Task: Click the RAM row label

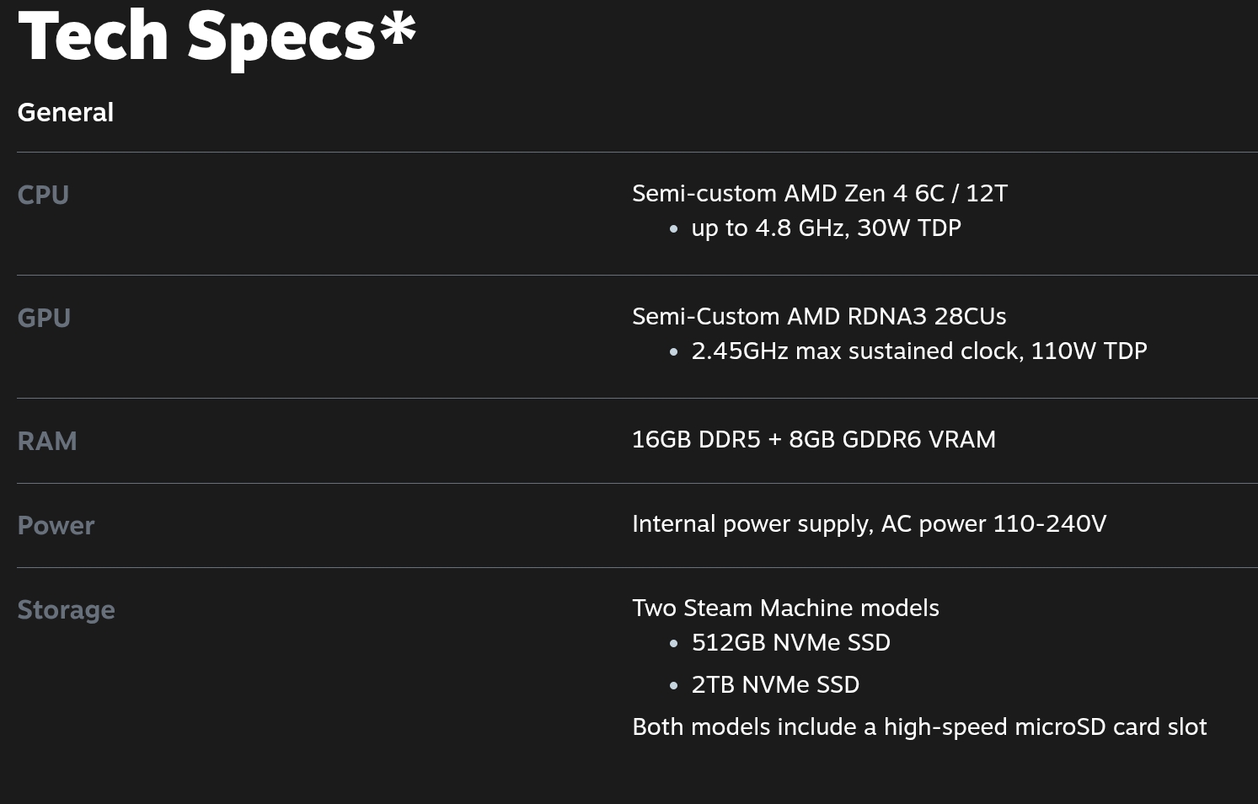Action: 47,441
